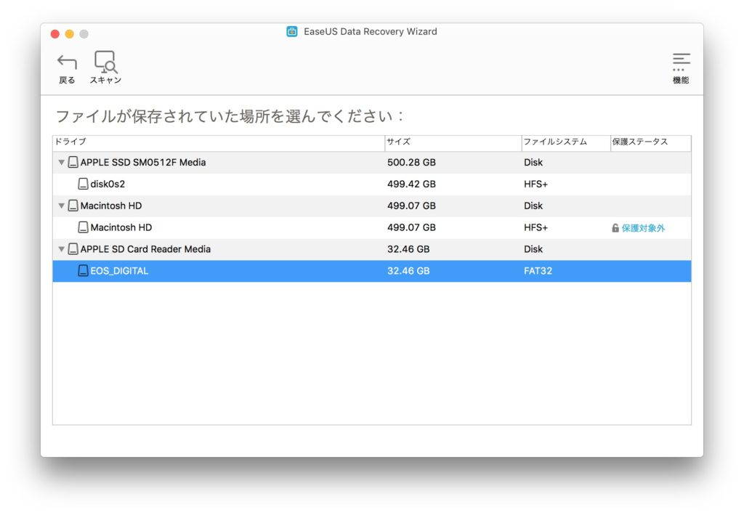Click drive icon beside APPLE SSD SM0512F Media
The image size is (744, 515).
tap(73, 162)
